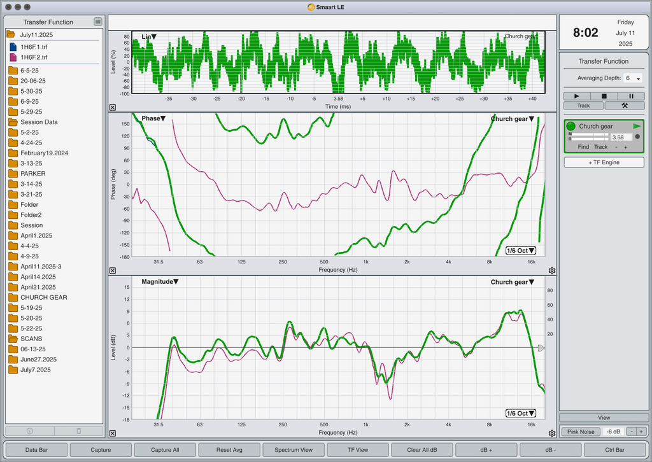Pause the measurement with the pause button
The height and width of the screenshot is (462, 652).
[x=631, y=96]
